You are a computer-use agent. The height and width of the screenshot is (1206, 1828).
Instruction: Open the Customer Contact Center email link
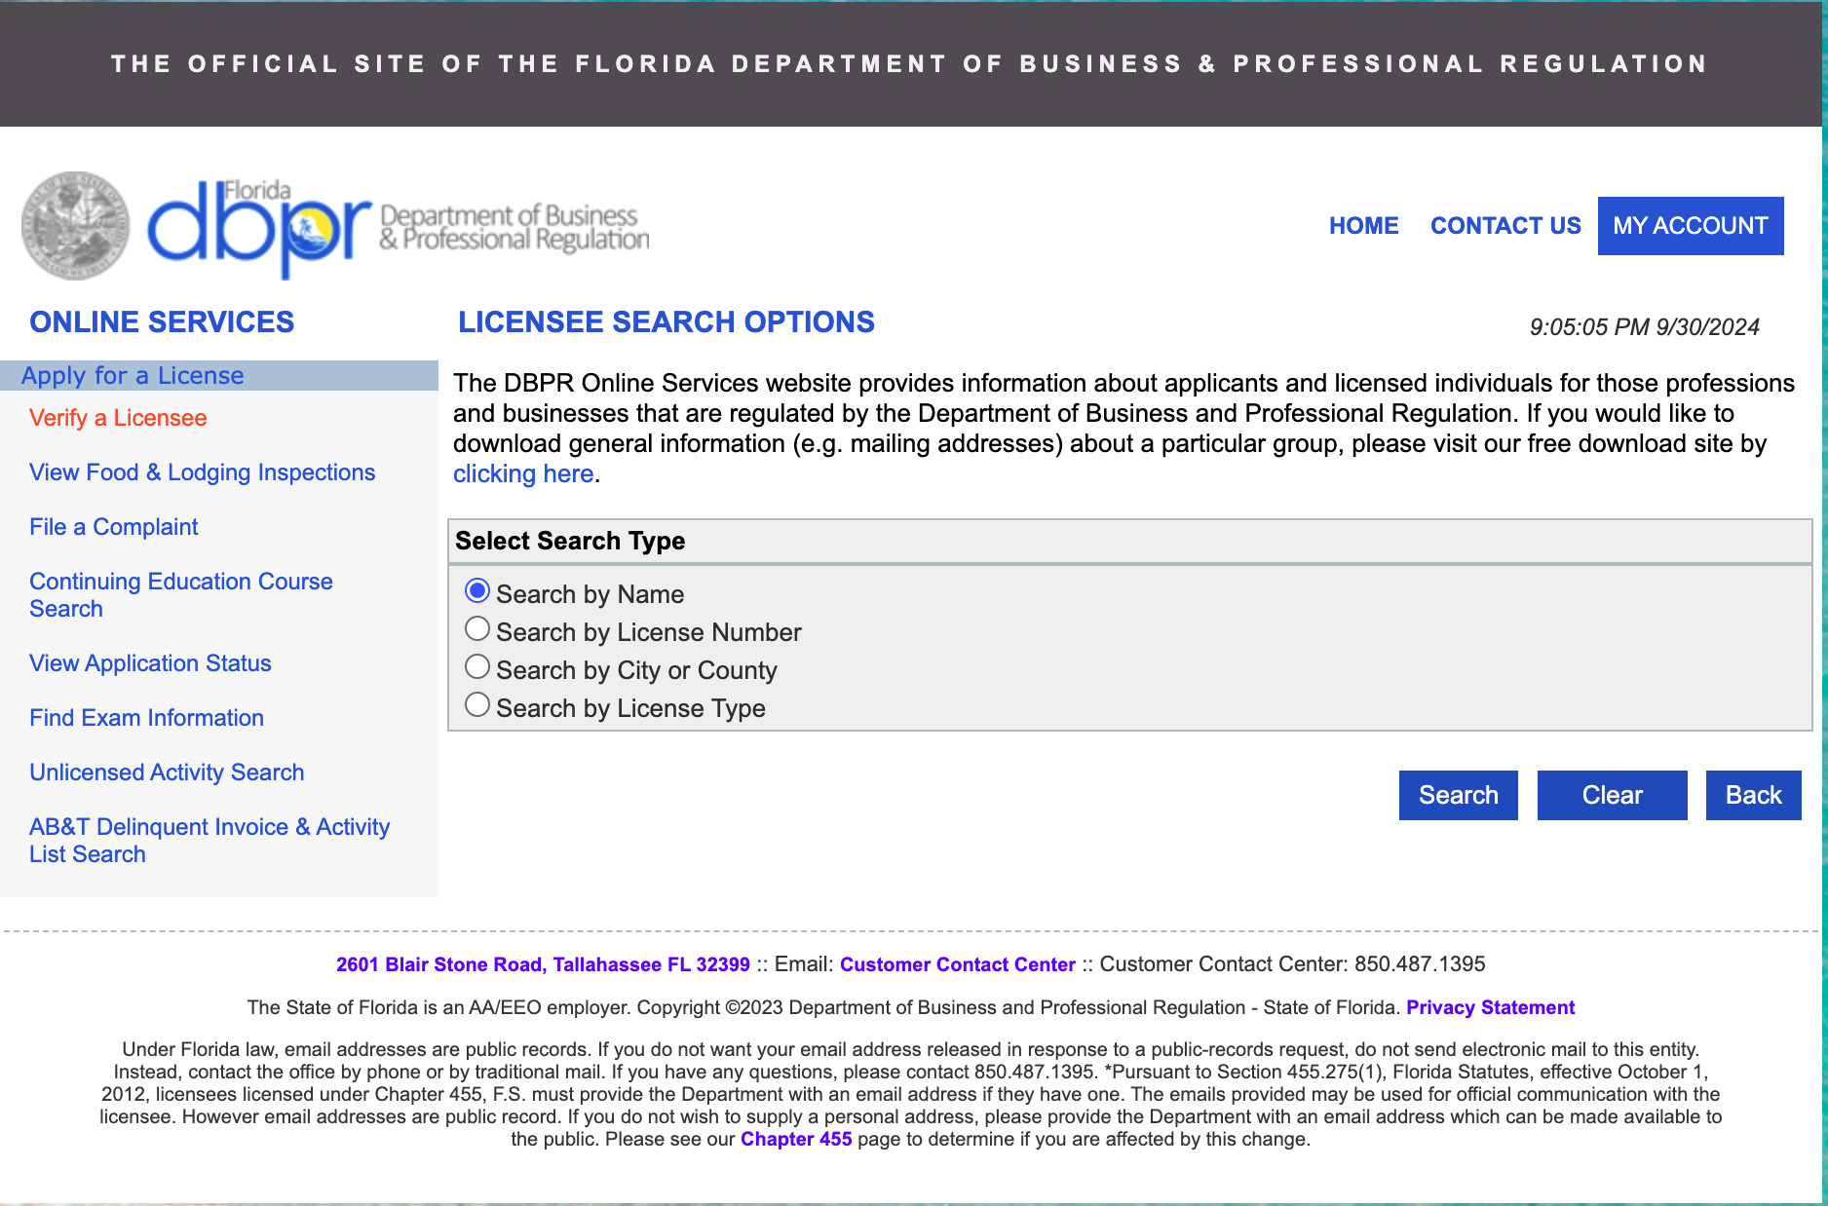[x=957, y=964]
